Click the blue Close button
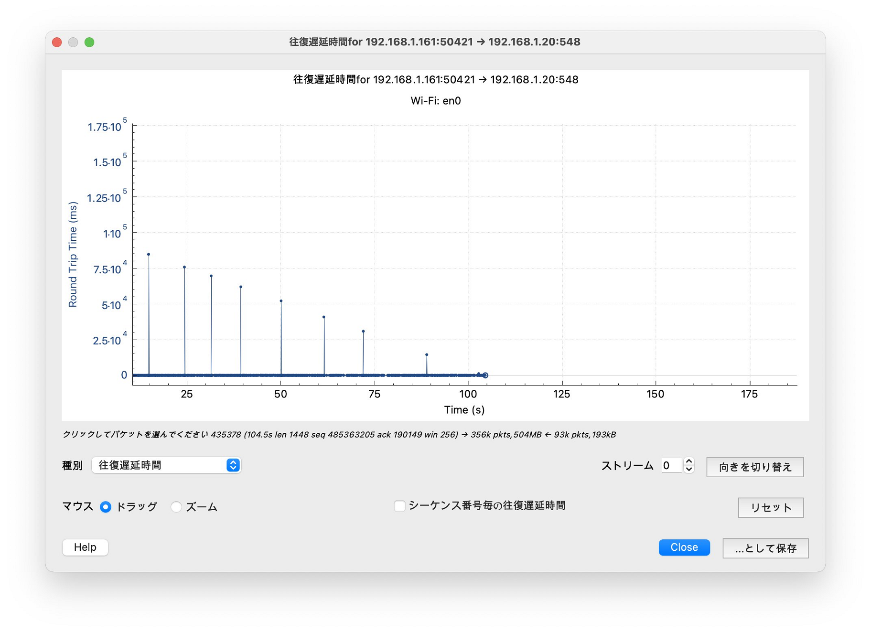 point(684,547)
